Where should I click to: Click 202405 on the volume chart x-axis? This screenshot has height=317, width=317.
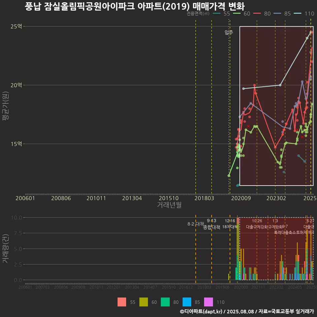click(295, 287)
